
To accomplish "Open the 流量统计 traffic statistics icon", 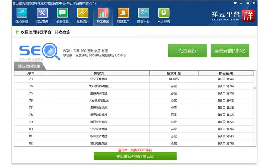I will (82, 15).
